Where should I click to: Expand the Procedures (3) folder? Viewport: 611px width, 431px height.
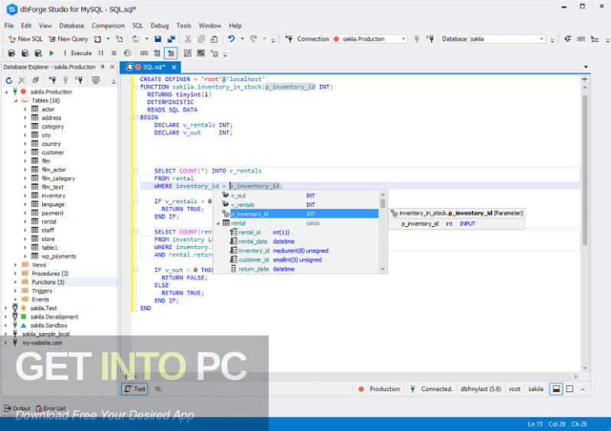click(15, 274)
